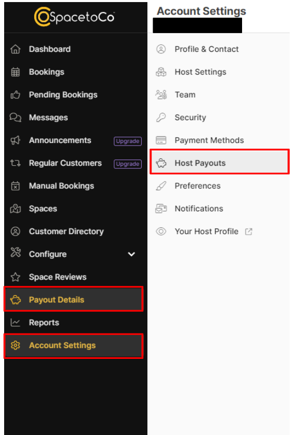Select the Spaces icon in the sidebar
Image resolution: width=300 pixels, height=435 pixels.
[16, 209]
